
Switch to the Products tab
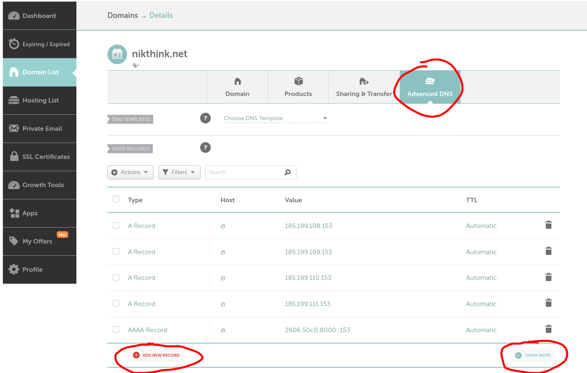click(298, 87)
